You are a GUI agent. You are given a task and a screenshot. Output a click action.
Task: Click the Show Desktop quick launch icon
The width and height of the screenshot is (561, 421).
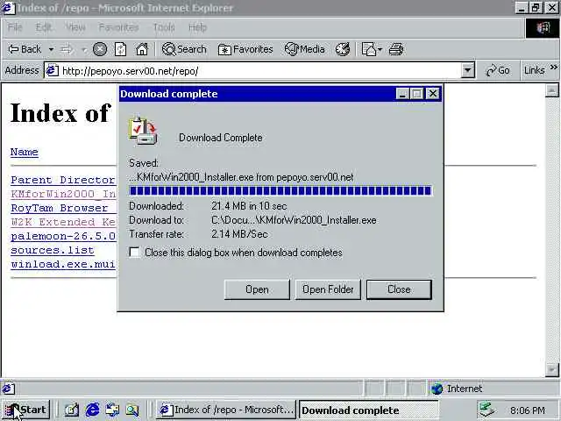(x=72, y=410)
